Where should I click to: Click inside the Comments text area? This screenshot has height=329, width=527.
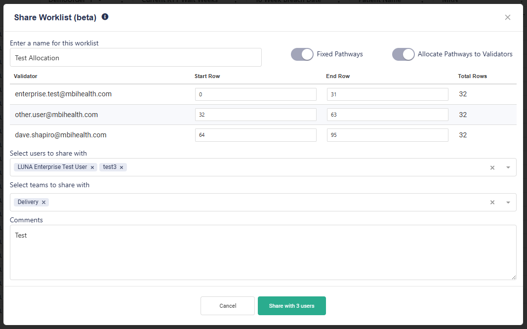(x=263, y=252)
